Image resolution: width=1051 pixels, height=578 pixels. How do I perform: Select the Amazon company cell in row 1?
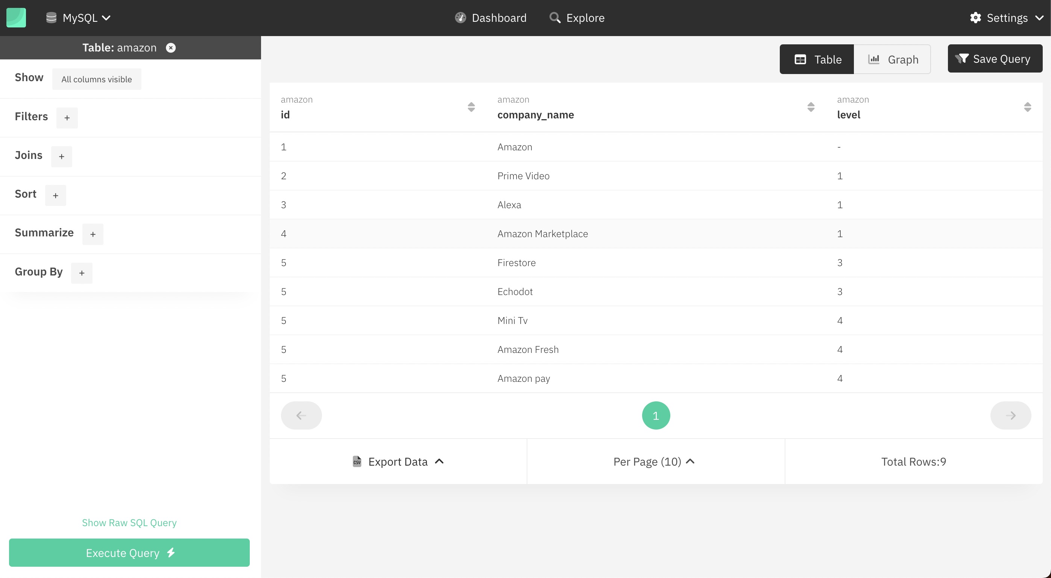(515, 147)
